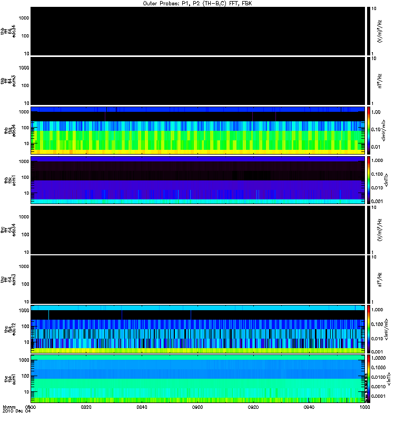Image resolution: width=395 pixels, height=422 pixels.
Task: Click the 'thc fff 64 edc34' y-axis label
Action: click(x=8, y=230)
